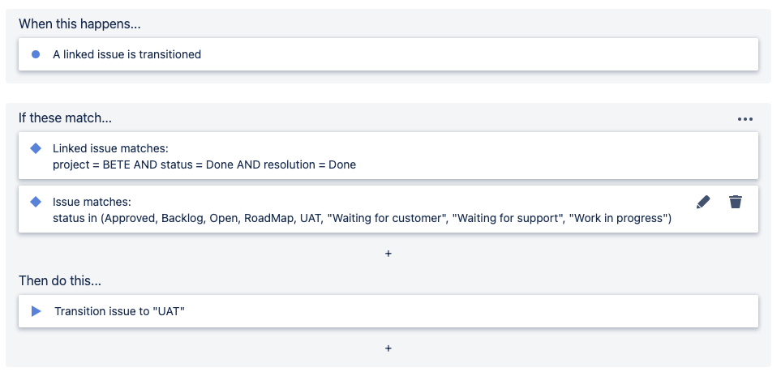Click the blue circle trigger icon
This screenshot has width=781, height=376.
[36, 54]
